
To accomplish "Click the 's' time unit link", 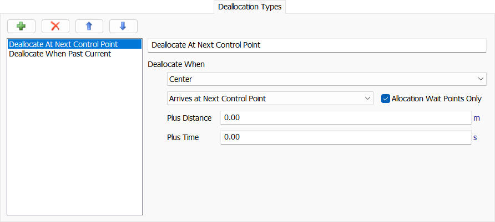I will (x=476, y=137).
